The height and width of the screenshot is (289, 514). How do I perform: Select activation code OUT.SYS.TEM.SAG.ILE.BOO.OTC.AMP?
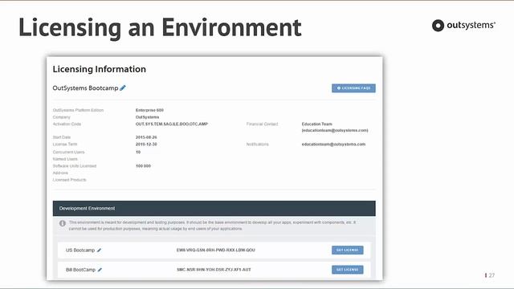click(x=172, y=124)
